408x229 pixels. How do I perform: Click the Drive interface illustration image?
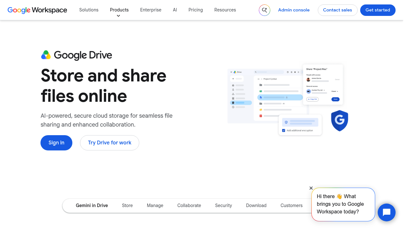288,100
